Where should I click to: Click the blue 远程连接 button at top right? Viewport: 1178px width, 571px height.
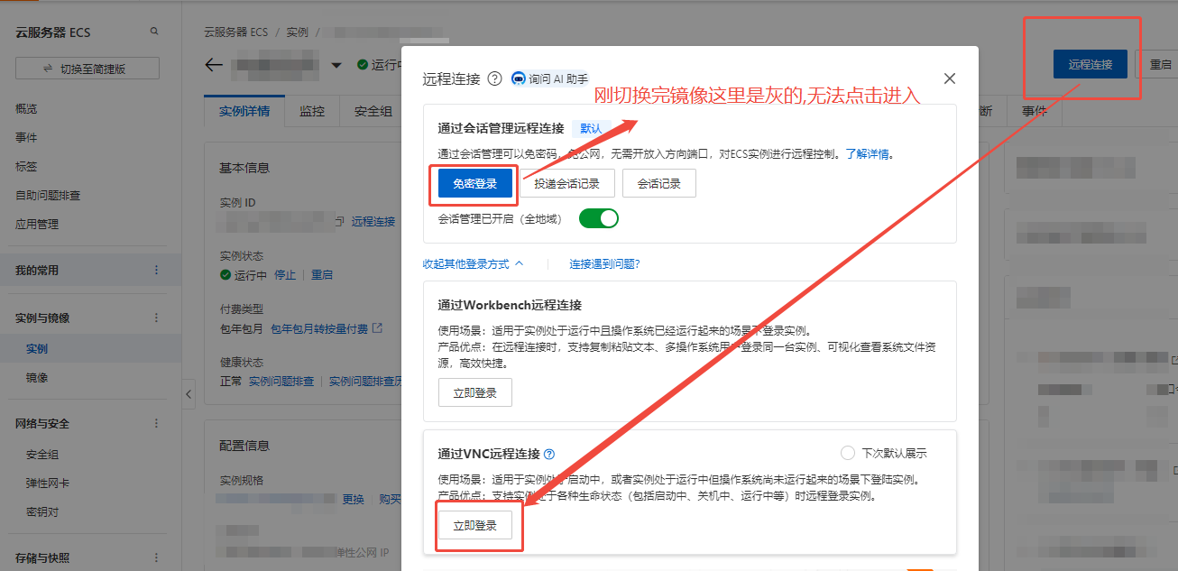click(x=1091, y=64)
